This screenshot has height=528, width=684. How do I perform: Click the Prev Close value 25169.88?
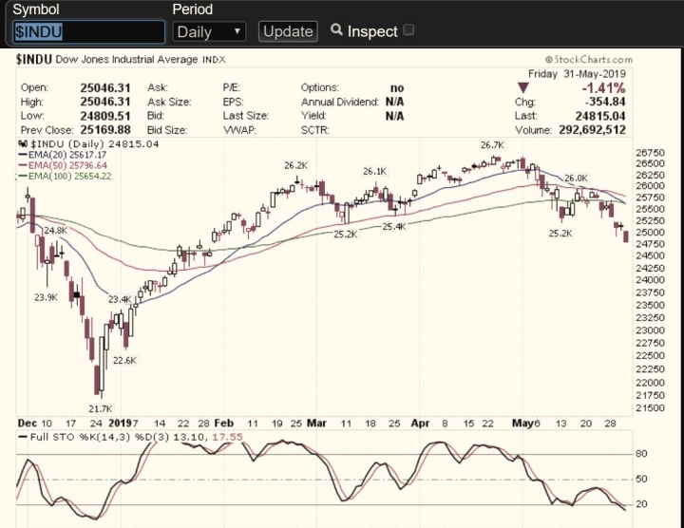[x=105, y=130]
